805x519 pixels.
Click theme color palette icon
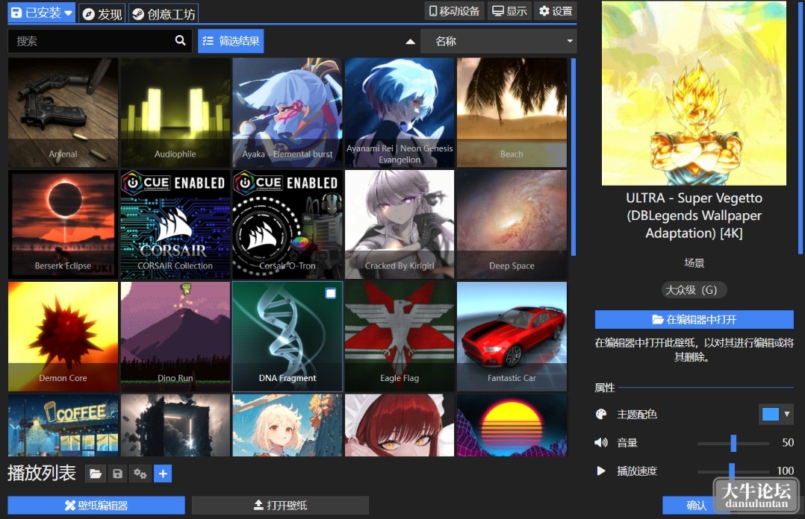point(600,415)
